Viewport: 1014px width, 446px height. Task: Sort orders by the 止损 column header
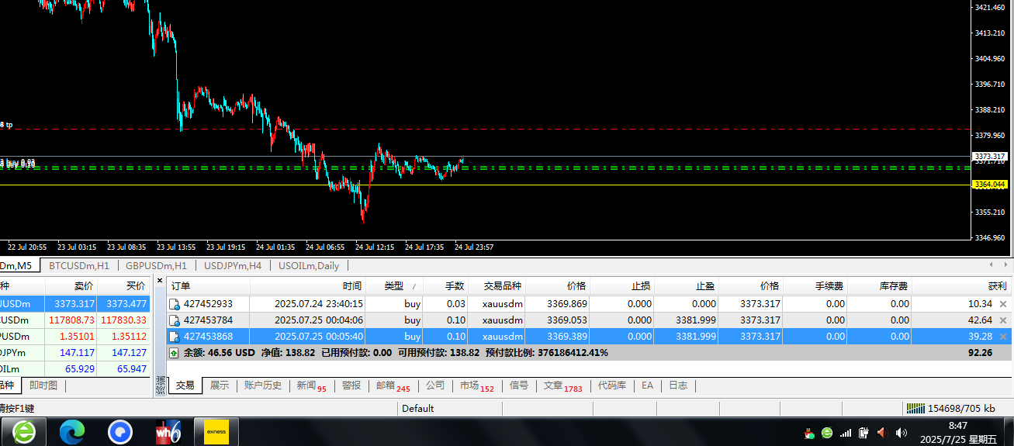[x=621, y=286]
